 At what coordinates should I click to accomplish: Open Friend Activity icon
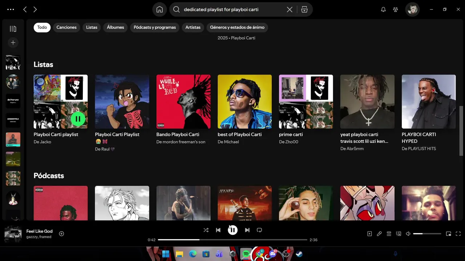coord(396,9)
